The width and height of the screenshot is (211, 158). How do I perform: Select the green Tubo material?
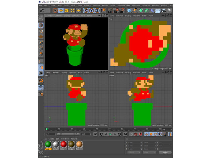pos(48,145)
